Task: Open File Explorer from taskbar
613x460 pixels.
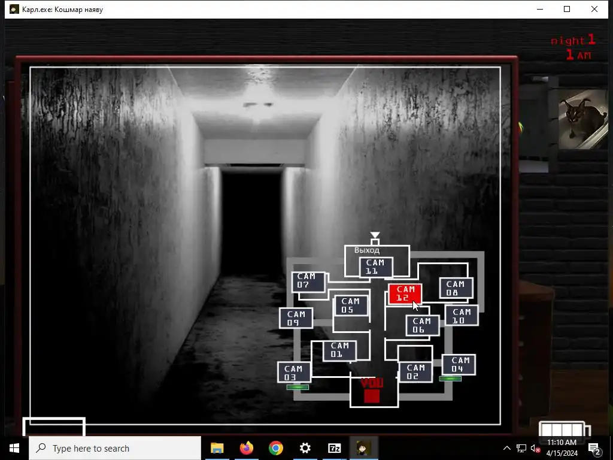Action: click(217, 448)
